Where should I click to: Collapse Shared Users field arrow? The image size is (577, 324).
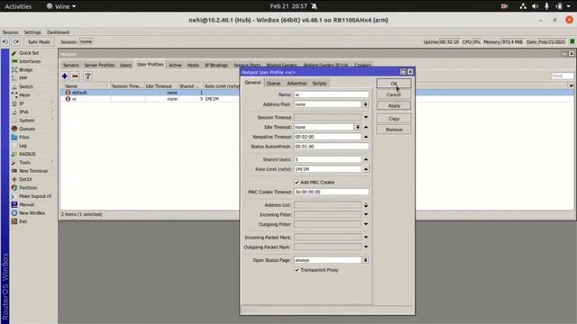pyautogui.click(x=366, y=159)
